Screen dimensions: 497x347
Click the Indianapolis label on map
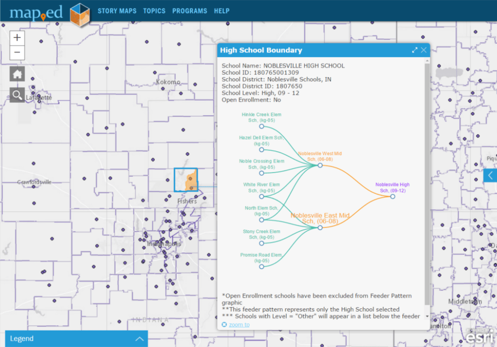point(164,244)
